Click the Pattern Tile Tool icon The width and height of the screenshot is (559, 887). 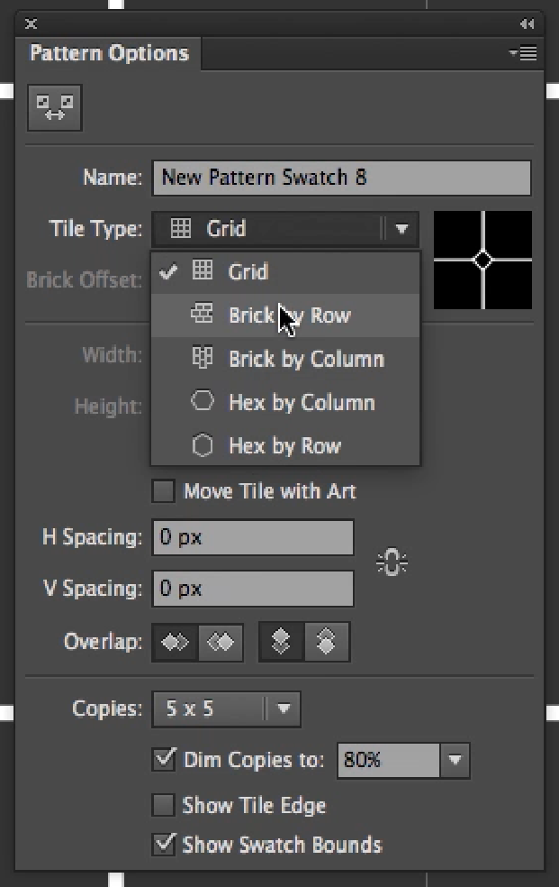(x=55, y=108)
